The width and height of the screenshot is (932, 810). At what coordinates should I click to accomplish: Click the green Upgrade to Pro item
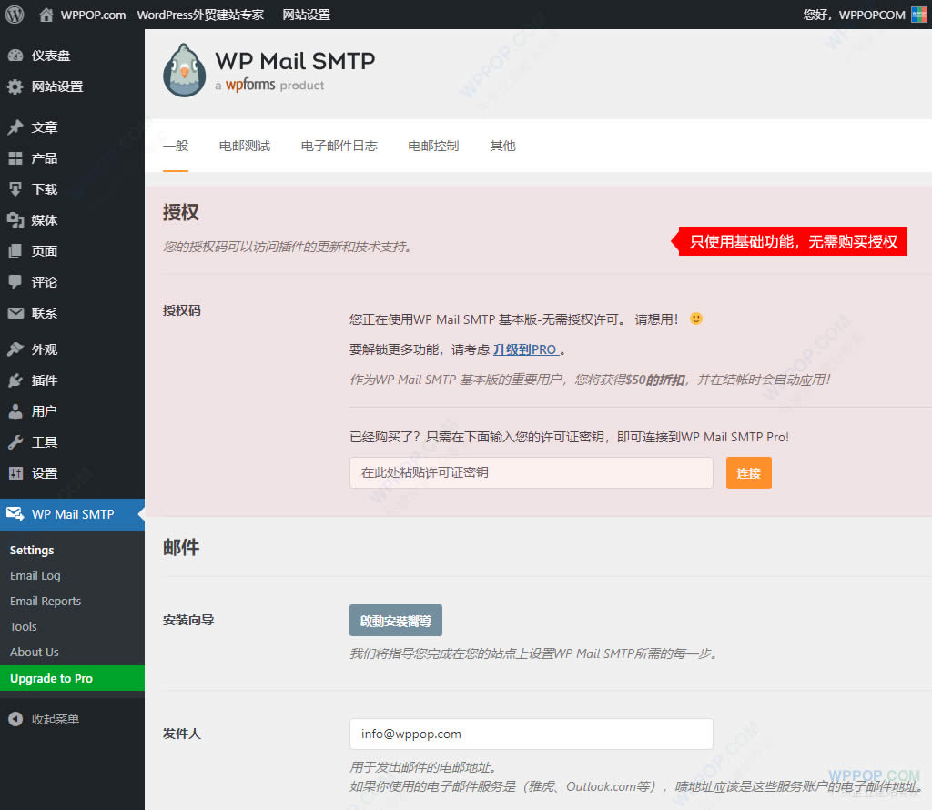tap(72, 678)
